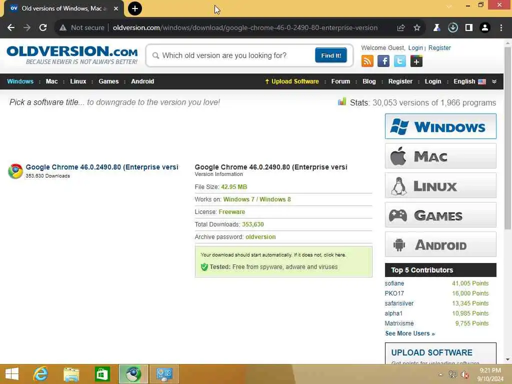Click the UPLOAD SOFTWARE box heading

click(431, 352)
